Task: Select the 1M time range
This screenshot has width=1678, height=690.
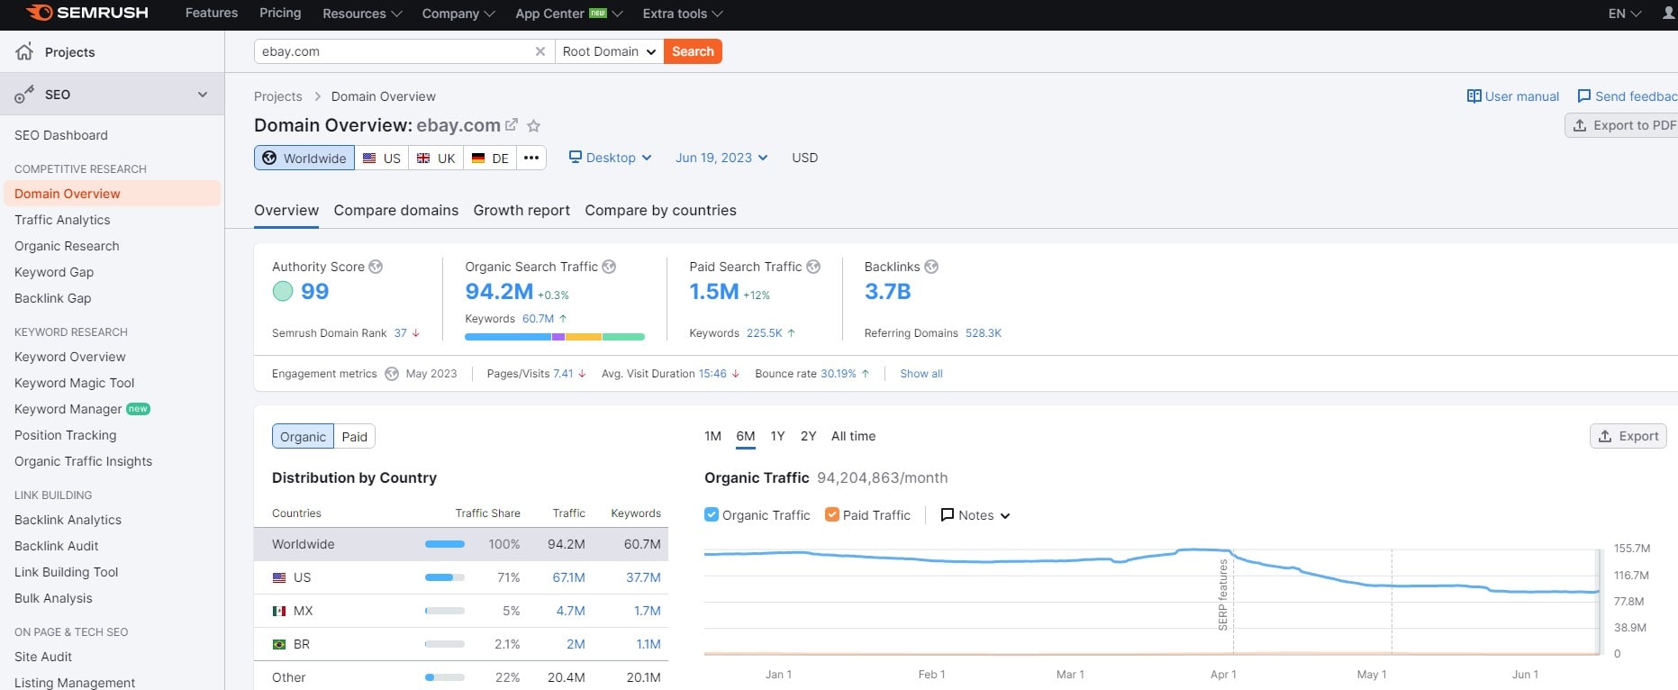Action: [x=712, y=436]
